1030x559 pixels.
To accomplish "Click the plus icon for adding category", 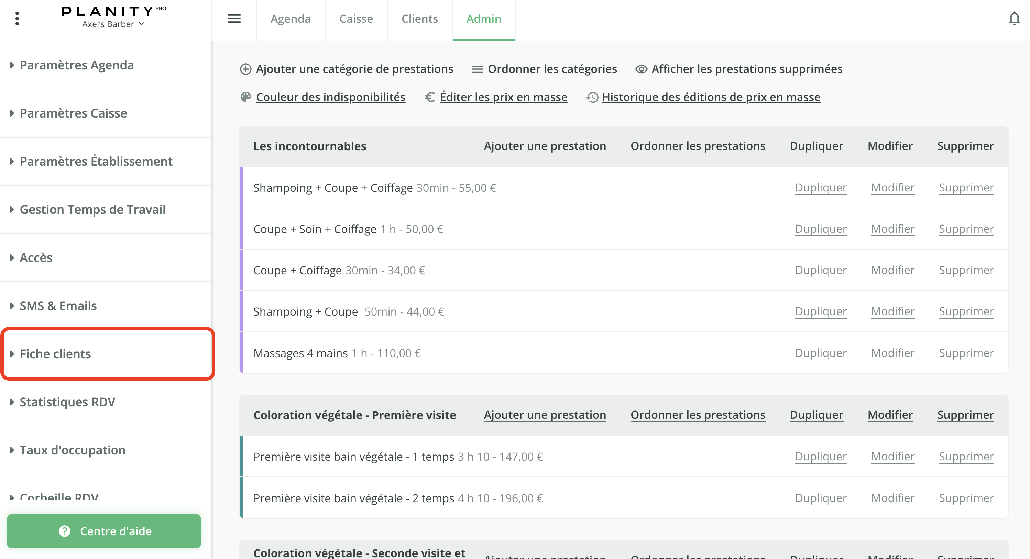I will [x=245, y=69].
